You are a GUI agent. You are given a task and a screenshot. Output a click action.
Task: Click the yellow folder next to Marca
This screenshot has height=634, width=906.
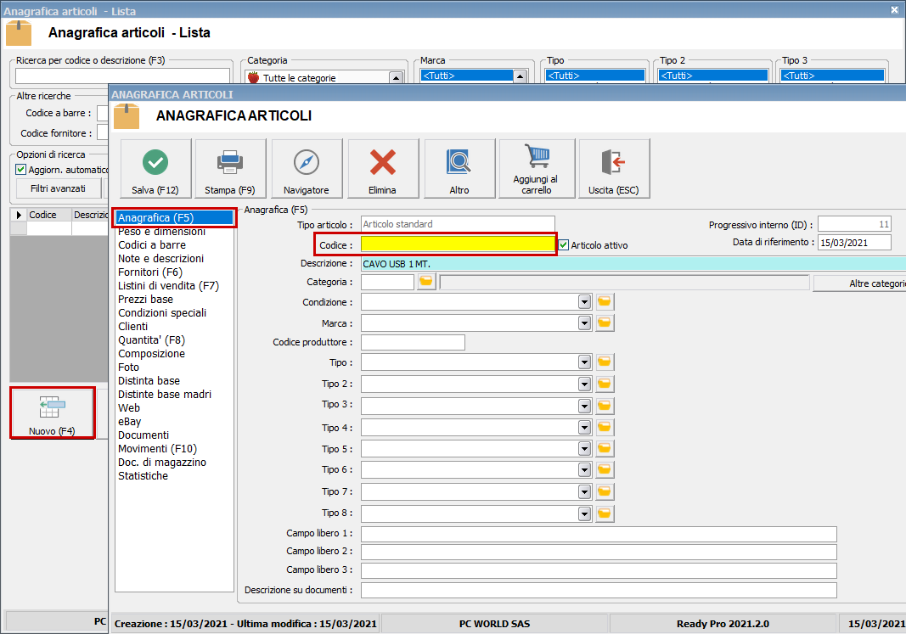[x=605, y=323]
